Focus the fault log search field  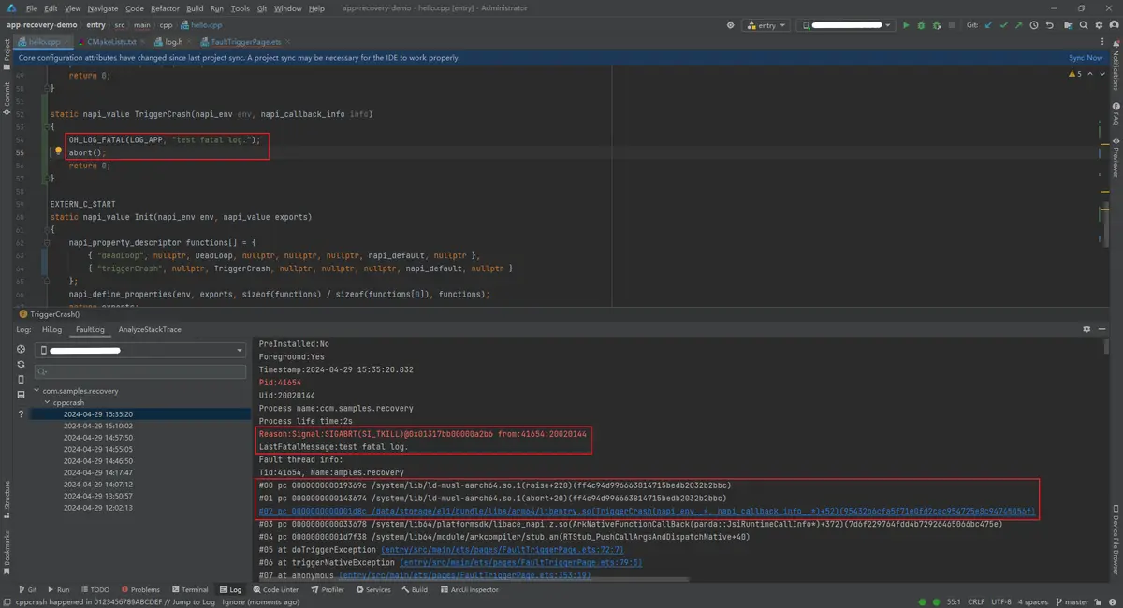pyautogui.click(x=142, y=370)
